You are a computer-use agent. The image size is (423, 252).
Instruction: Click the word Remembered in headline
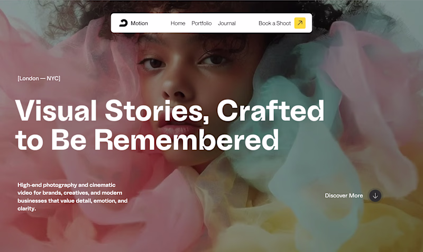tap(187, 140)
